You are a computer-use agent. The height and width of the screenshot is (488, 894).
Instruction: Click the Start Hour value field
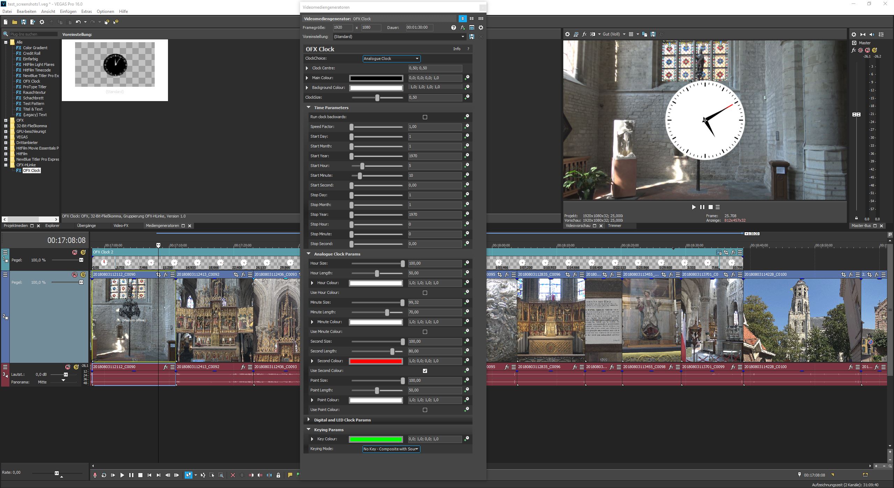[x=435, y=166]
